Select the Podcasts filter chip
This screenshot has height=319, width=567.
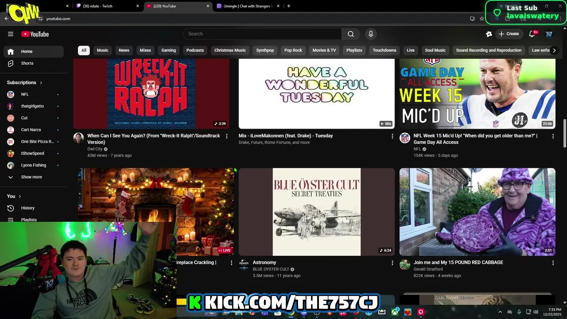coord(195,51)
